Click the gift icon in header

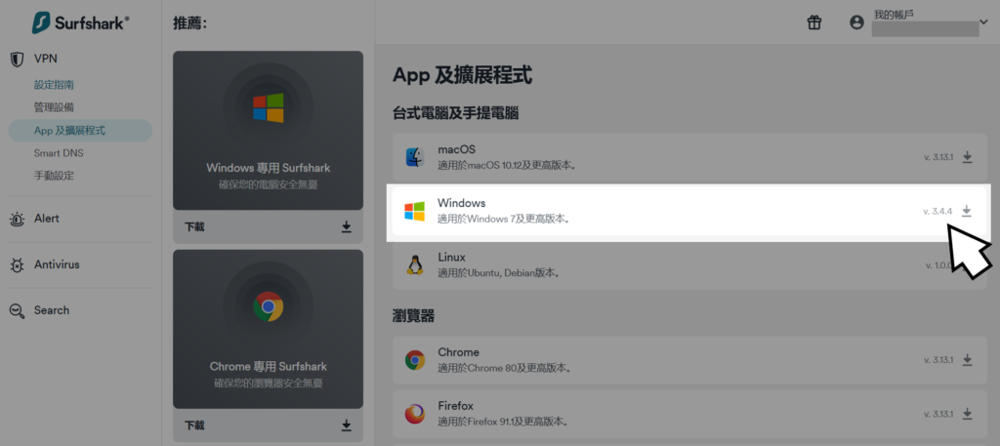coord(814,23)
